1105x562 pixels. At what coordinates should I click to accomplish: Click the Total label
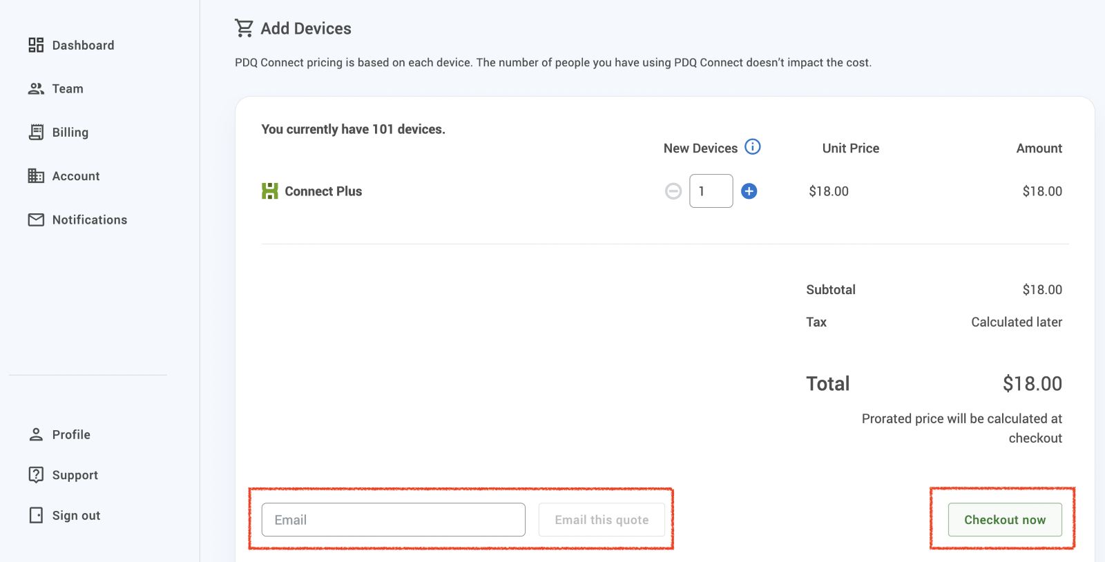[x=828, y=383]
